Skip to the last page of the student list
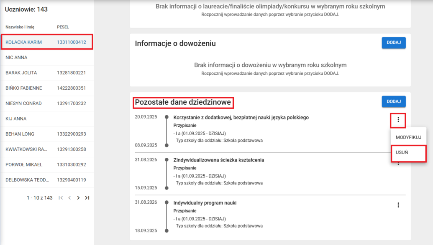 tap(87, 198)
